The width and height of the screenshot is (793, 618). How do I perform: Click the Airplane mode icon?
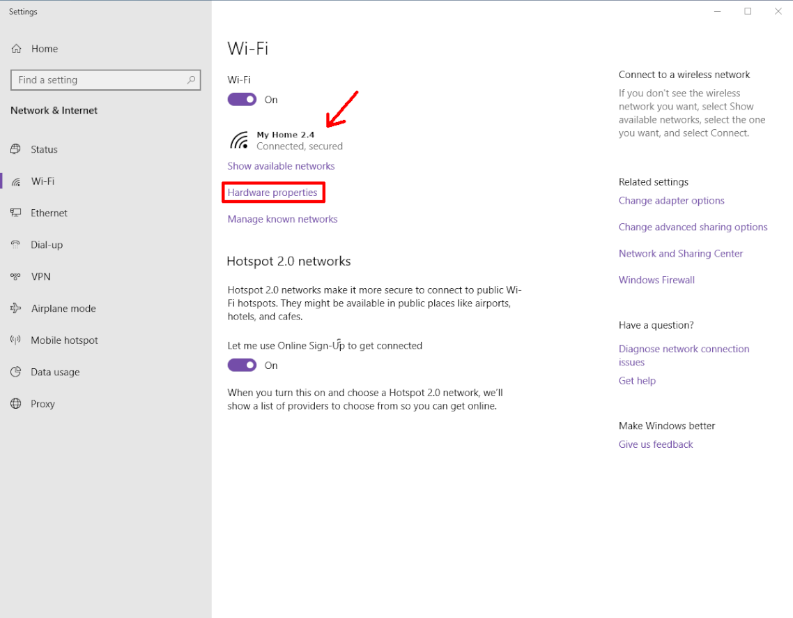[x=16, y=308]
